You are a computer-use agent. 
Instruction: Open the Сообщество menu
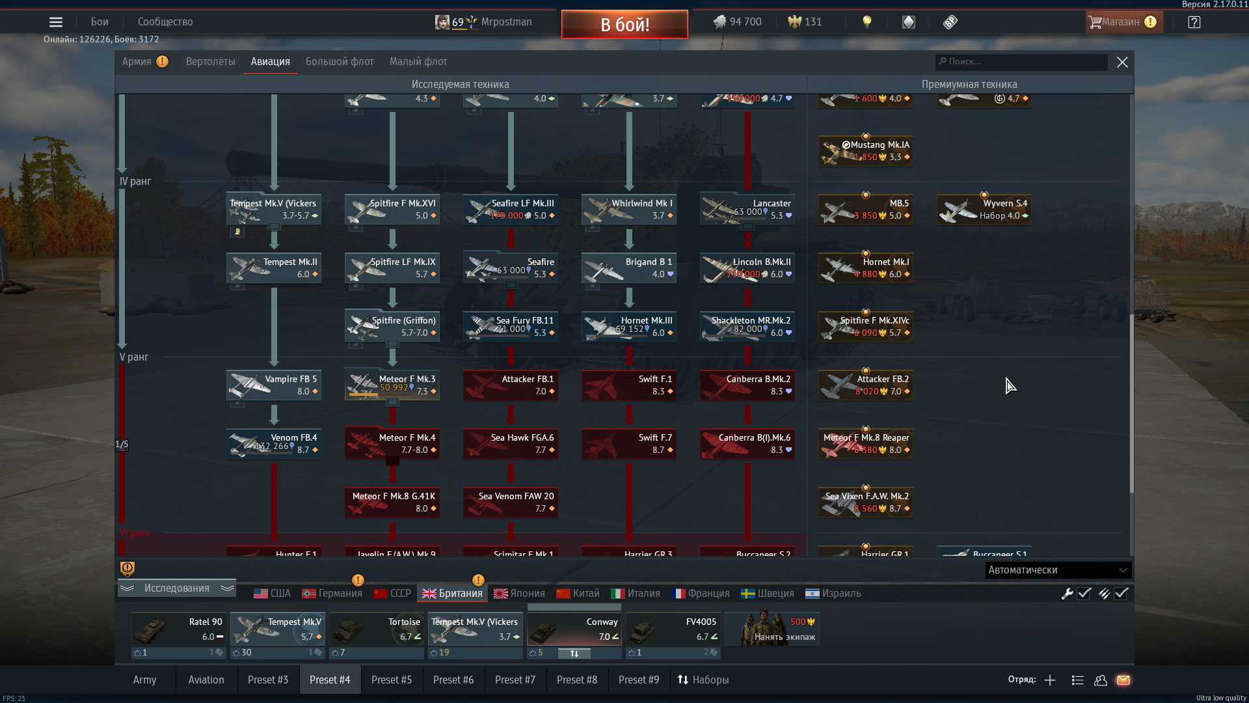click(x=165, y=21)
